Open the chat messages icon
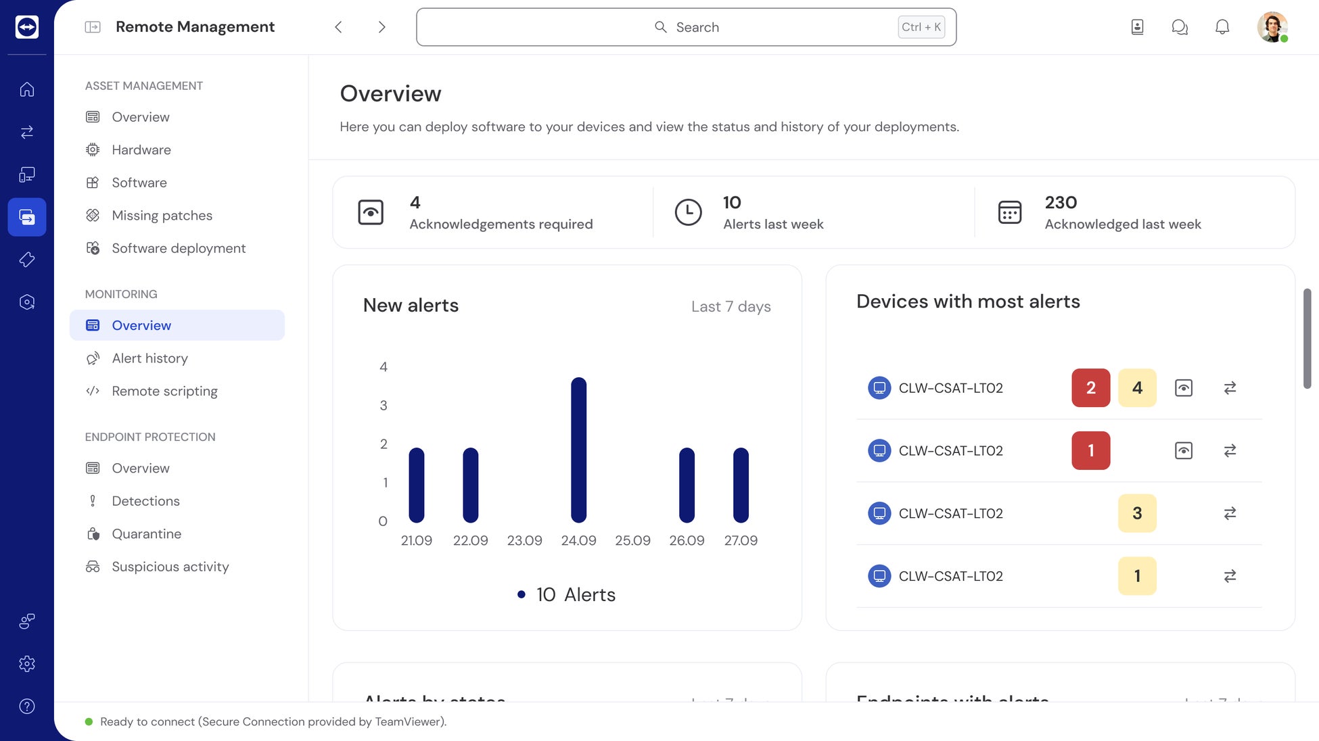Screen dimensions: 1319x741 point(1180,27)
